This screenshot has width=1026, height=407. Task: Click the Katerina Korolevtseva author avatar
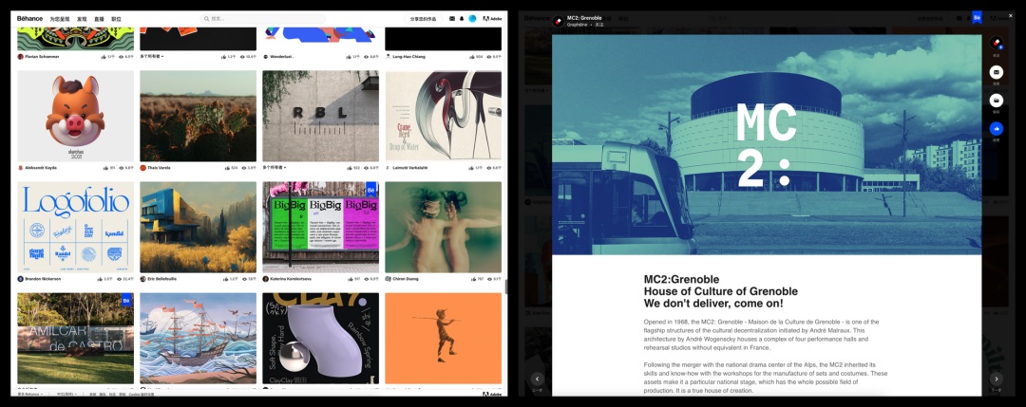click(x=266, y=279)
